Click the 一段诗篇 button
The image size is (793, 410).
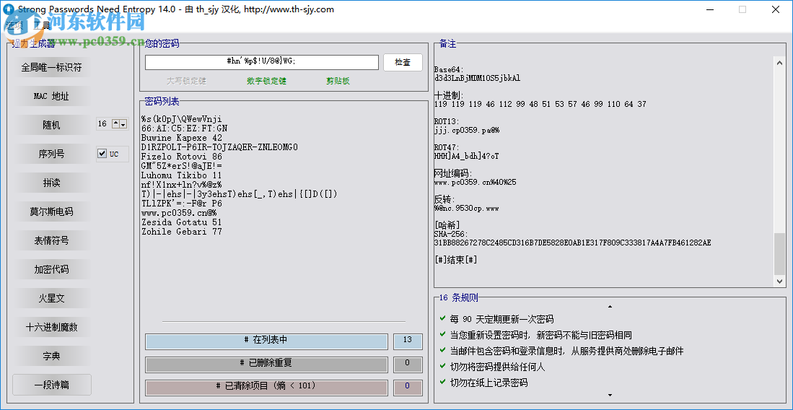(x=51, y=385)
